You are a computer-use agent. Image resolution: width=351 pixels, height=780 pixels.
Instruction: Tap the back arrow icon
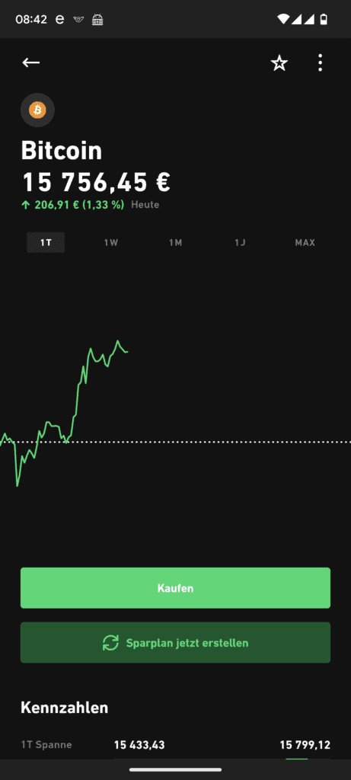tap(30, 62)
